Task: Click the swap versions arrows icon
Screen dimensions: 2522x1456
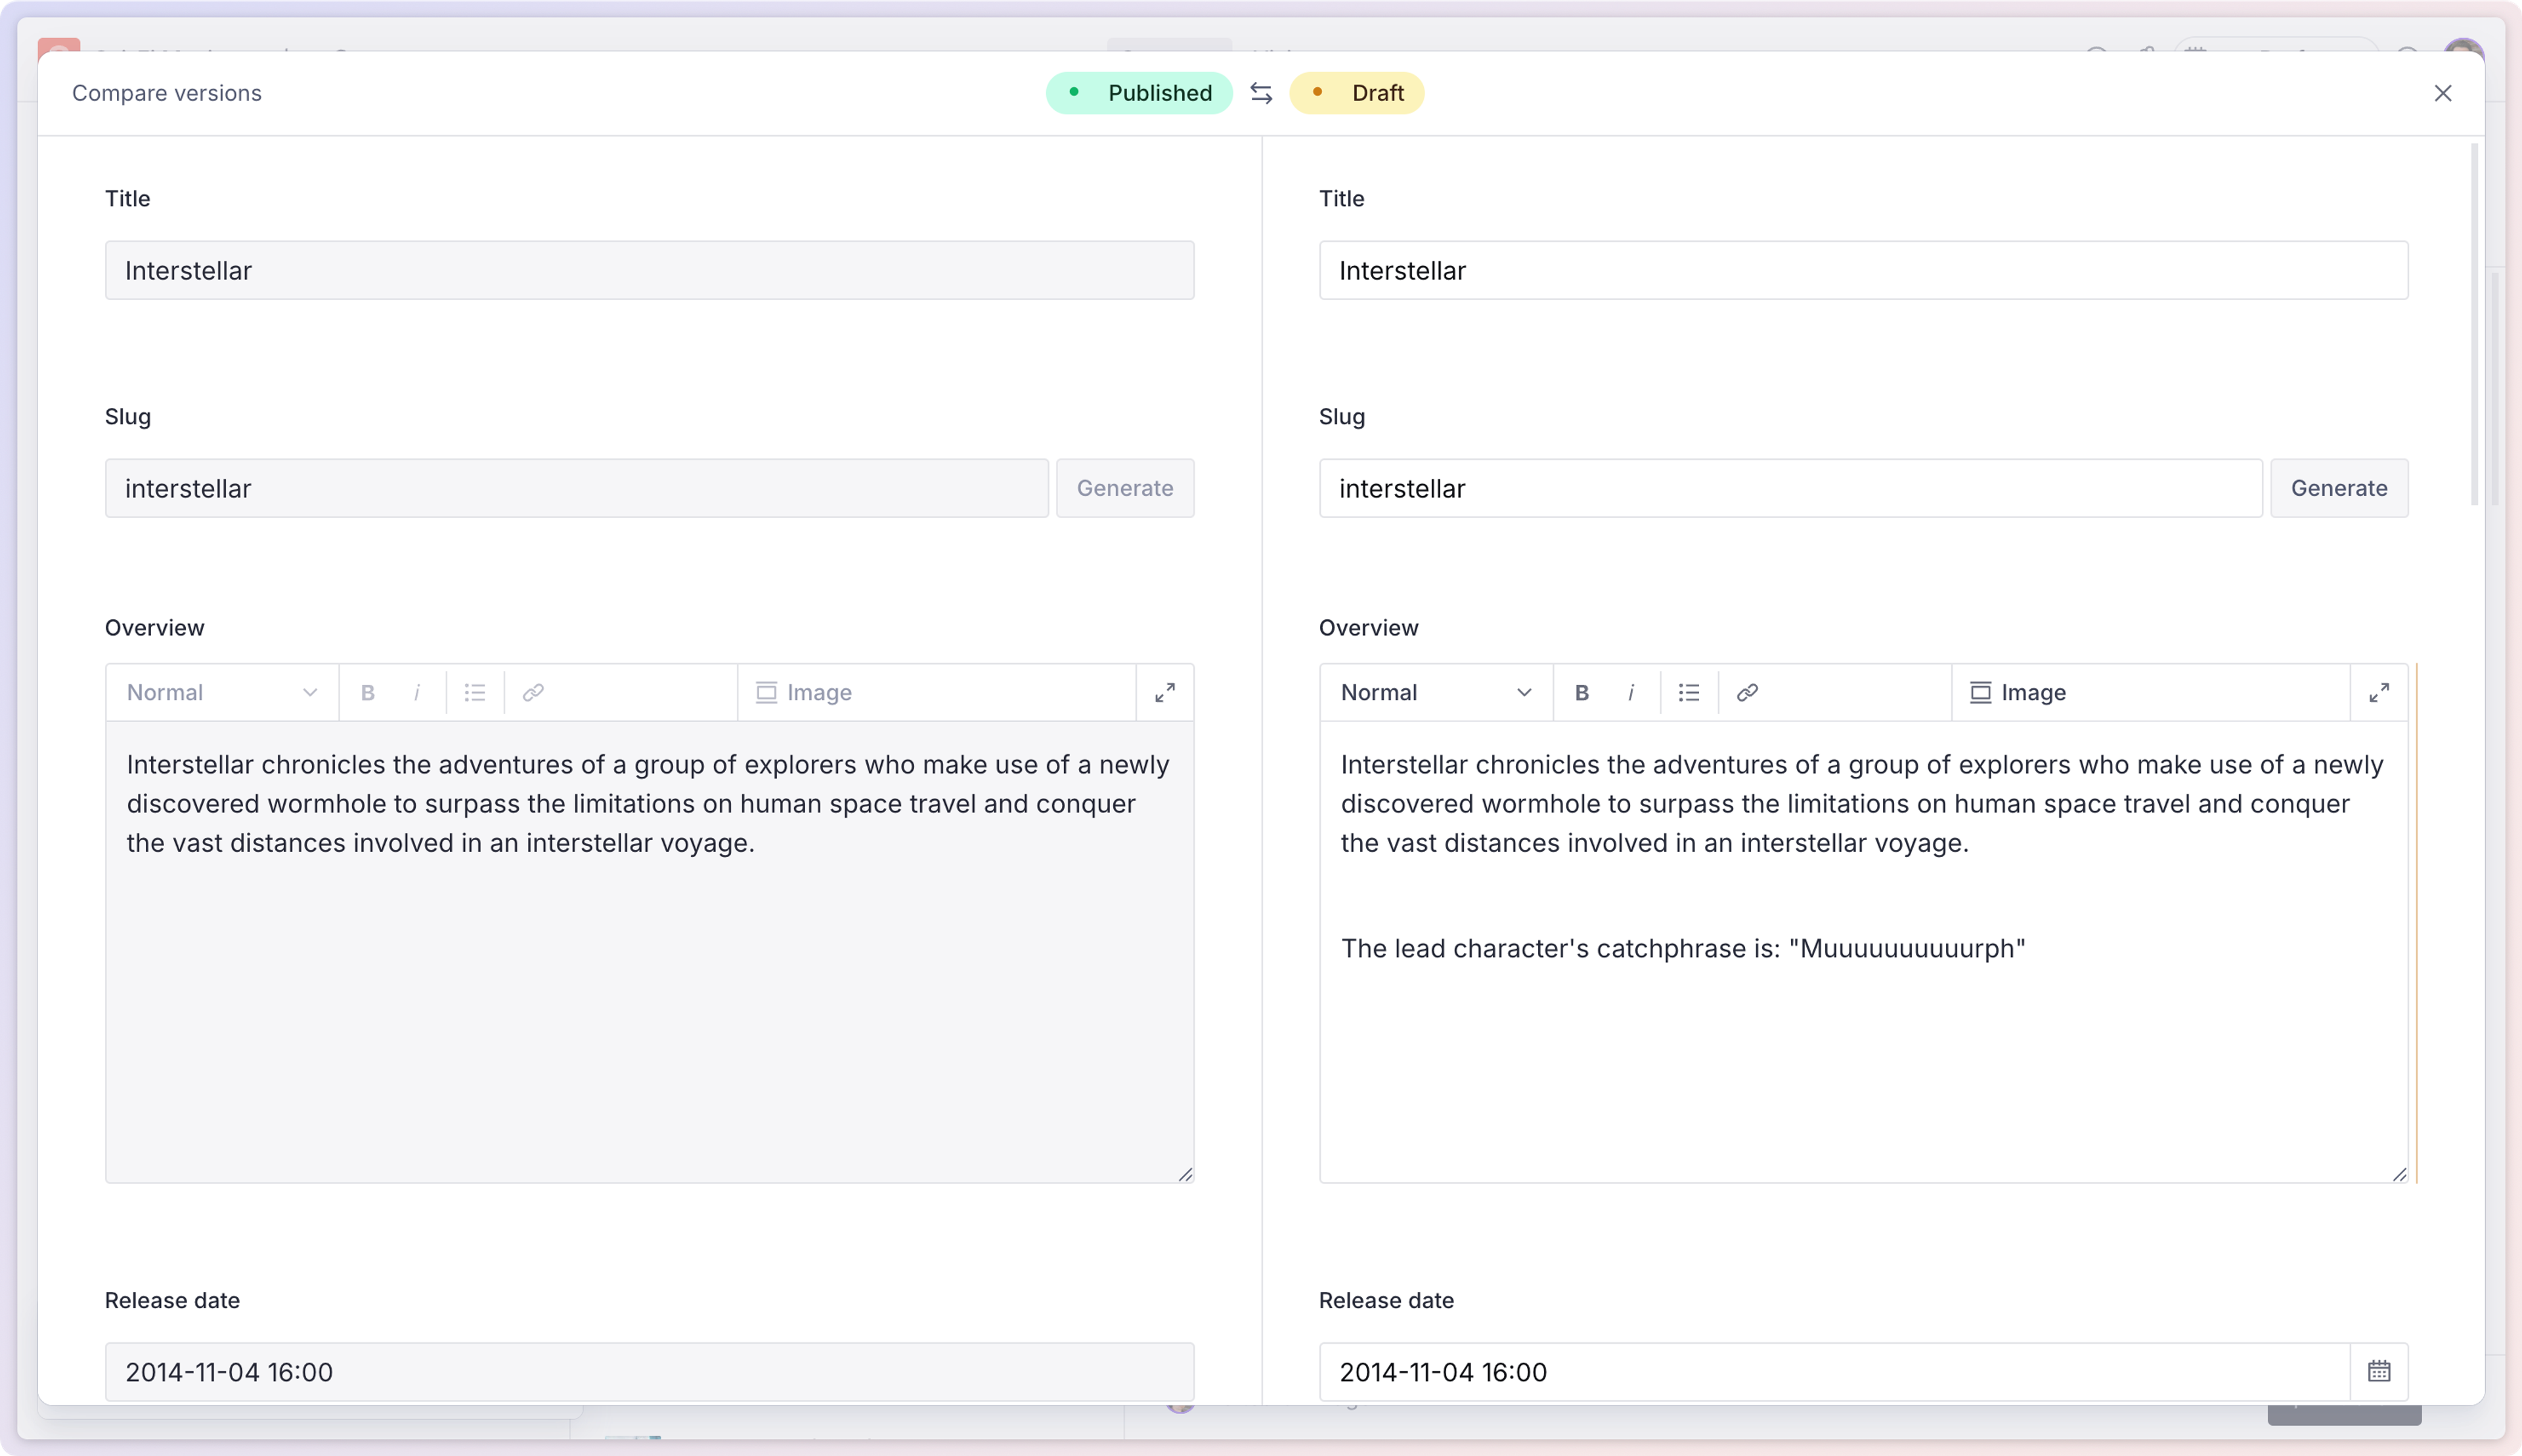Action: point(1261,93)
